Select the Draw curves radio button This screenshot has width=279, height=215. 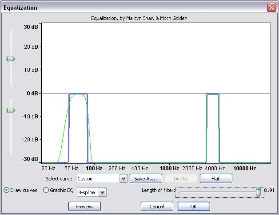click(x=6, y=190)
